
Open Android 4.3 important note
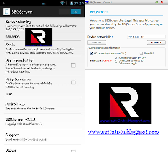coord(42,106)
